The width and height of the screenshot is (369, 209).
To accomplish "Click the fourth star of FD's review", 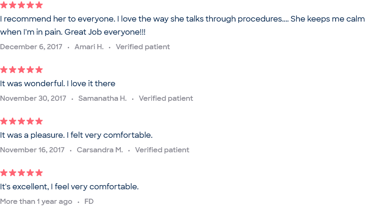I will (30, 173).
